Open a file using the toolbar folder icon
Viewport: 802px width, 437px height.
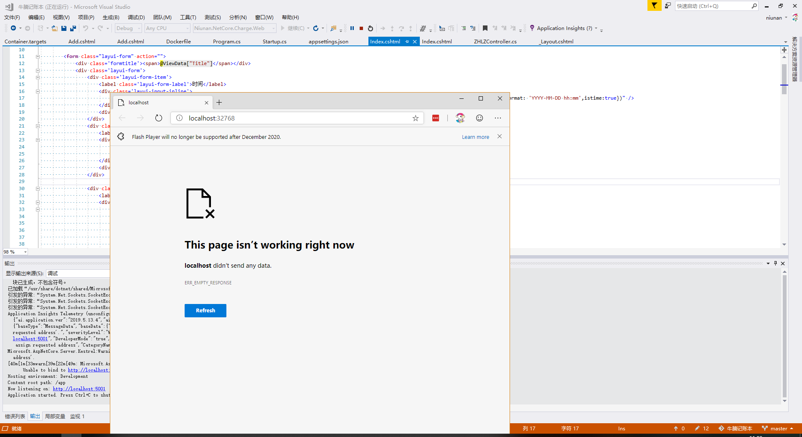pos(55,28)
